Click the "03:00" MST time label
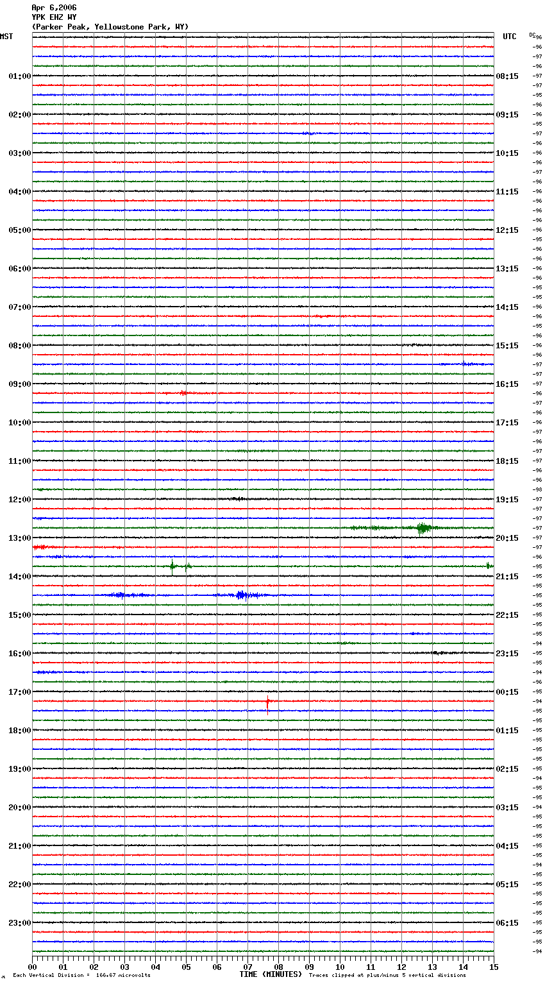This screenshot has height=984, width=545. tap(20, 153)
